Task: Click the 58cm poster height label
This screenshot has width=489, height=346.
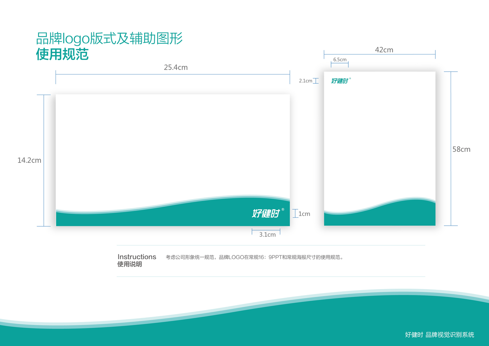Action: point(461,149)
